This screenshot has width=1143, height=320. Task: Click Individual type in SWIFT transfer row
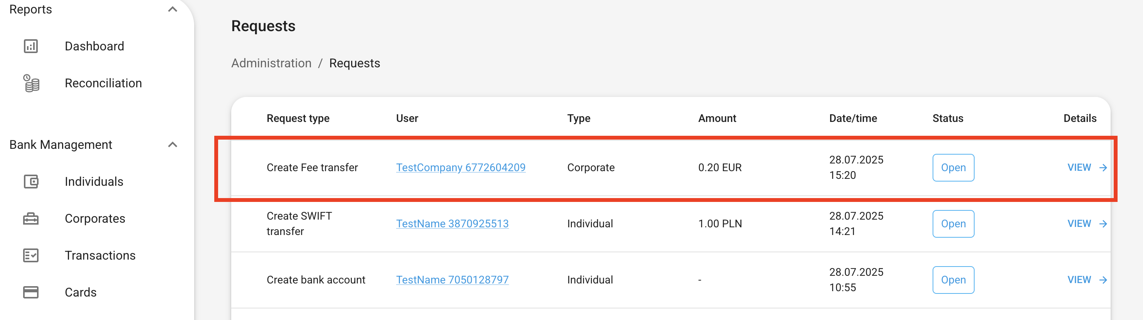(590, 224)
